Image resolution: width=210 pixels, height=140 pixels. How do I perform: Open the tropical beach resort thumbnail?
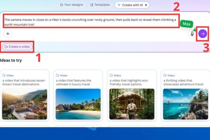[x=78, y=104]
